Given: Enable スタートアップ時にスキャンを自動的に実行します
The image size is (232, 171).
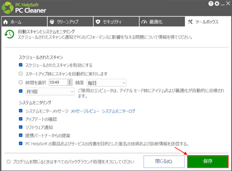Looking at the screenshot, I should click(20, 74).
